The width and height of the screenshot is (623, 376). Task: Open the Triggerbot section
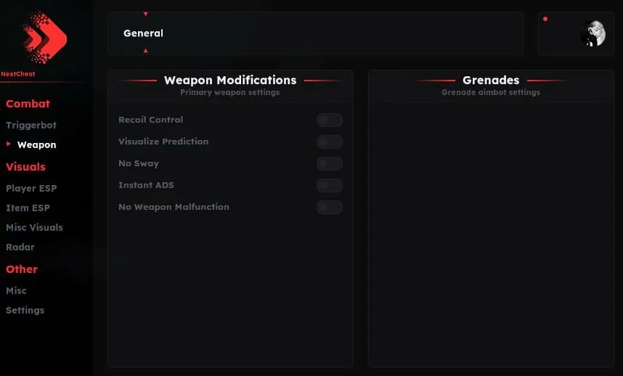point(31,125)
